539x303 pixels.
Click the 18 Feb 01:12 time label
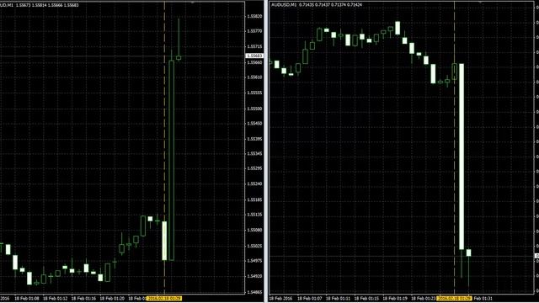[55, 299]
